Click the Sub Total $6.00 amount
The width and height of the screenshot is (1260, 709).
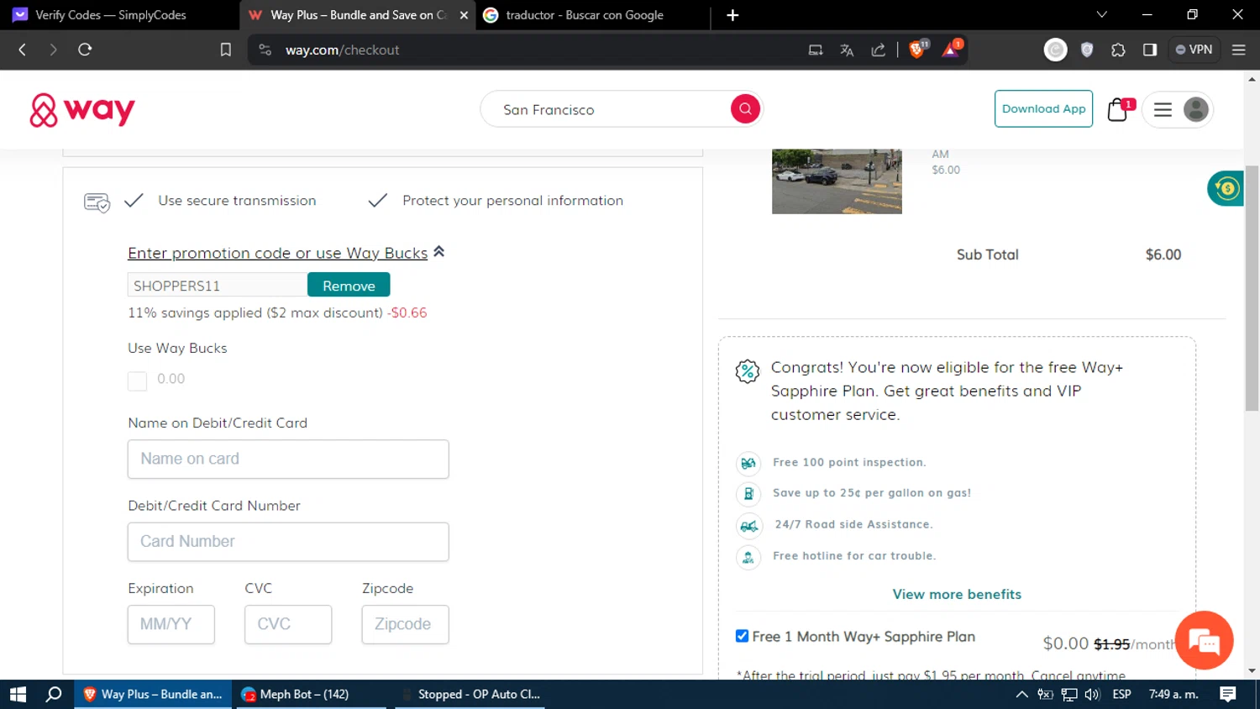tap(1163, 255)
